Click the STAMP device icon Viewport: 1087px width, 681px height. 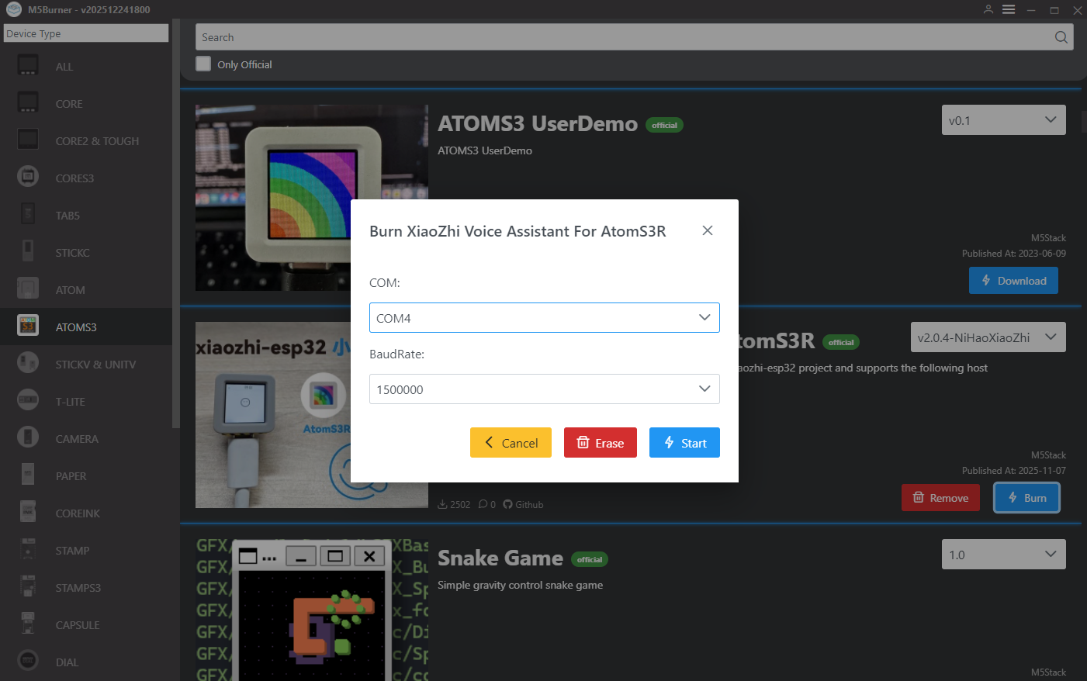(x=28, y=550)
